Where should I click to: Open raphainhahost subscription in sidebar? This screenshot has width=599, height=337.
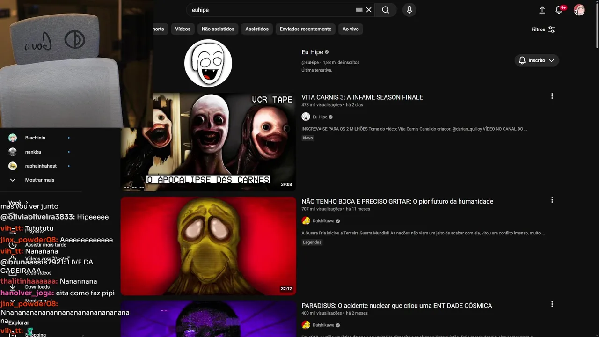tap(41, 166)
